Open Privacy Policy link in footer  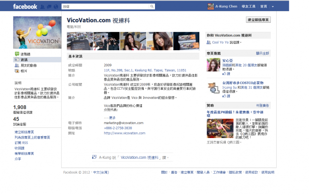[235, 172]
